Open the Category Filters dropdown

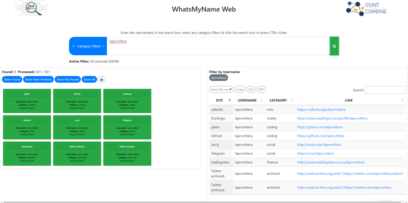pos(88,46)
